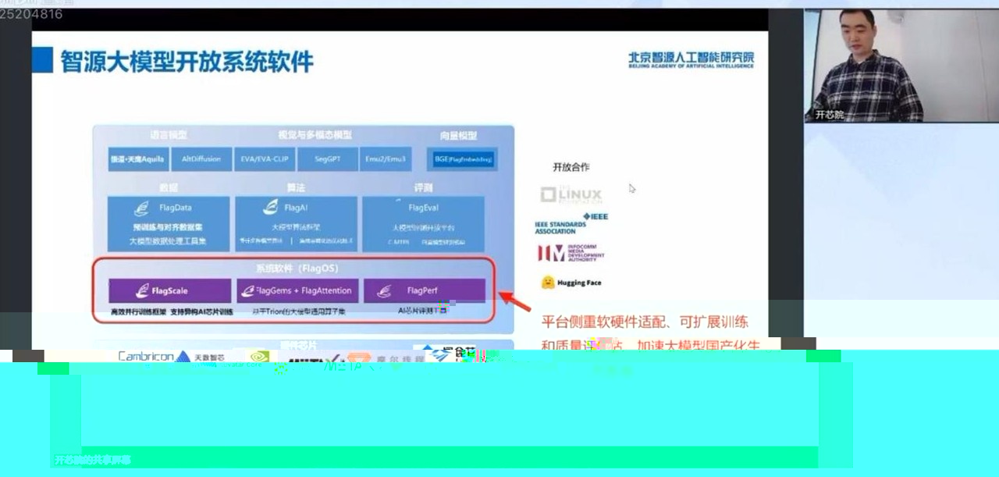Click the IEEE Standards Association logo
Screen dimensions: 999x477
pyautogui.click(x=571, y=223)
